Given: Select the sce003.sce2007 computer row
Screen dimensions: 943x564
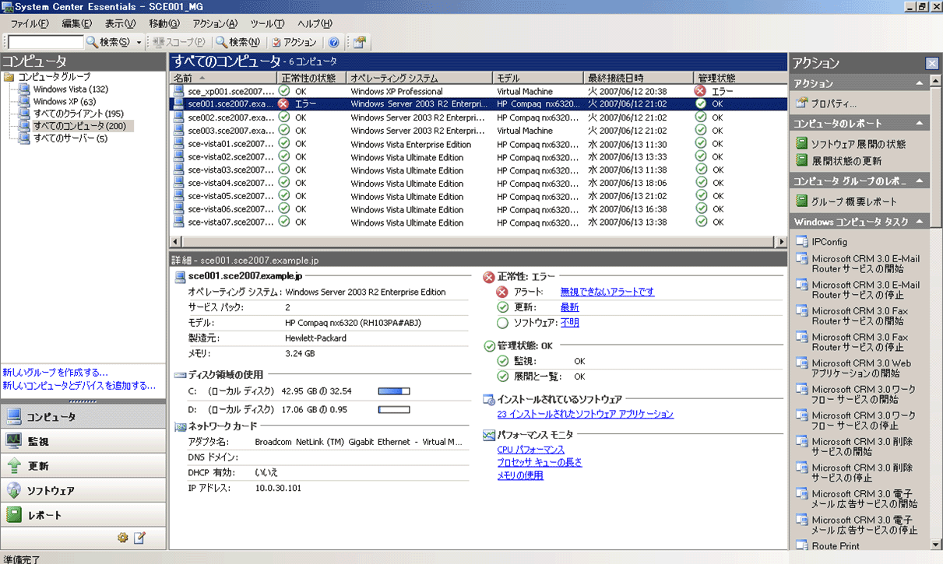Looking at the screenshot, I should (x=478, y=131).
